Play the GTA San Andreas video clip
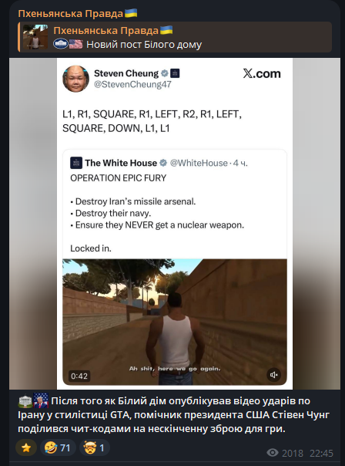 point(175,322)
